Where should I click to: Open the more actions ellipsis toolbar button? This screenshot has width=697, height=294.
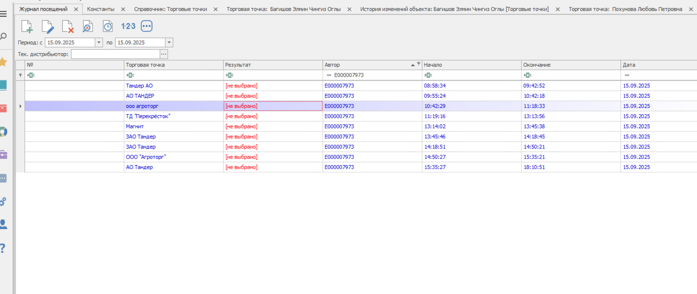pos(147,26)
